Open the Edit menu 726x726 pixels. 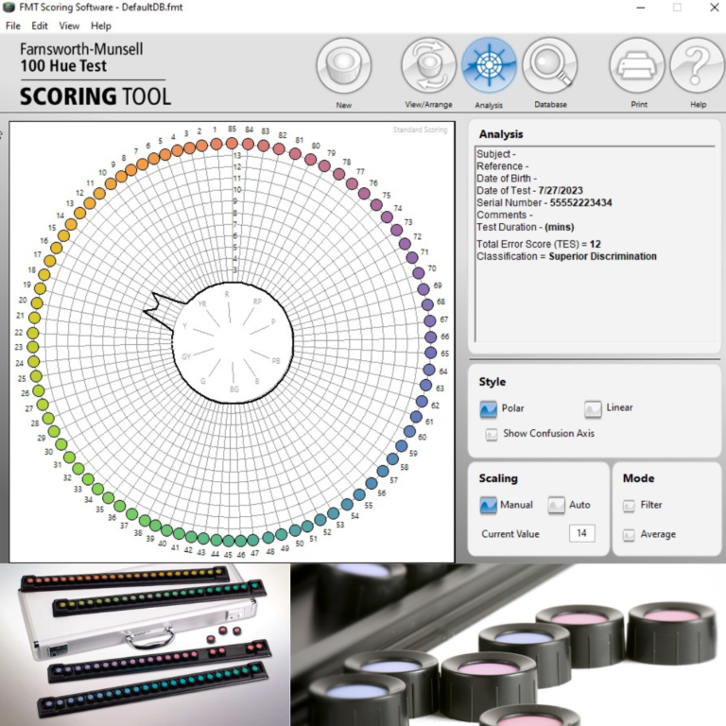(x=40, y=26)
